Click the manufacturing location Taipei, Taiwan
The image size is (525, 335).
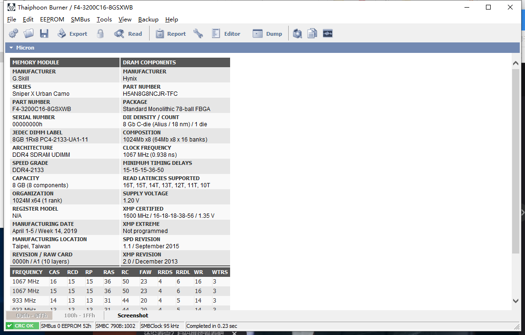[31, 246]
